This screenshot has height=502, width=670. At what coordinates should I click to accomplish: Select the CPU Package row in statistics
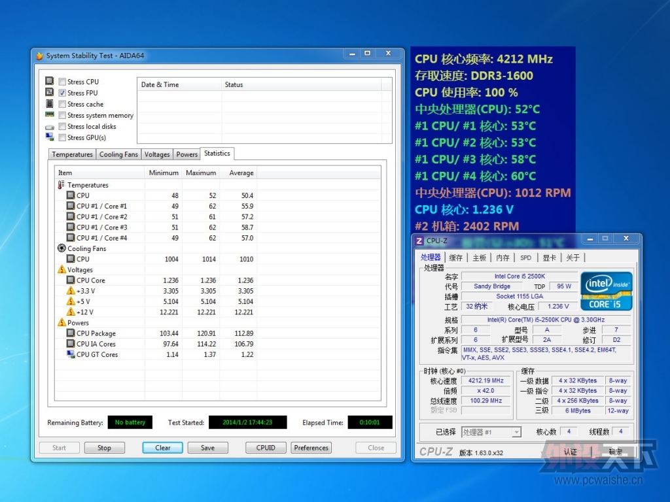pos(218,333)
